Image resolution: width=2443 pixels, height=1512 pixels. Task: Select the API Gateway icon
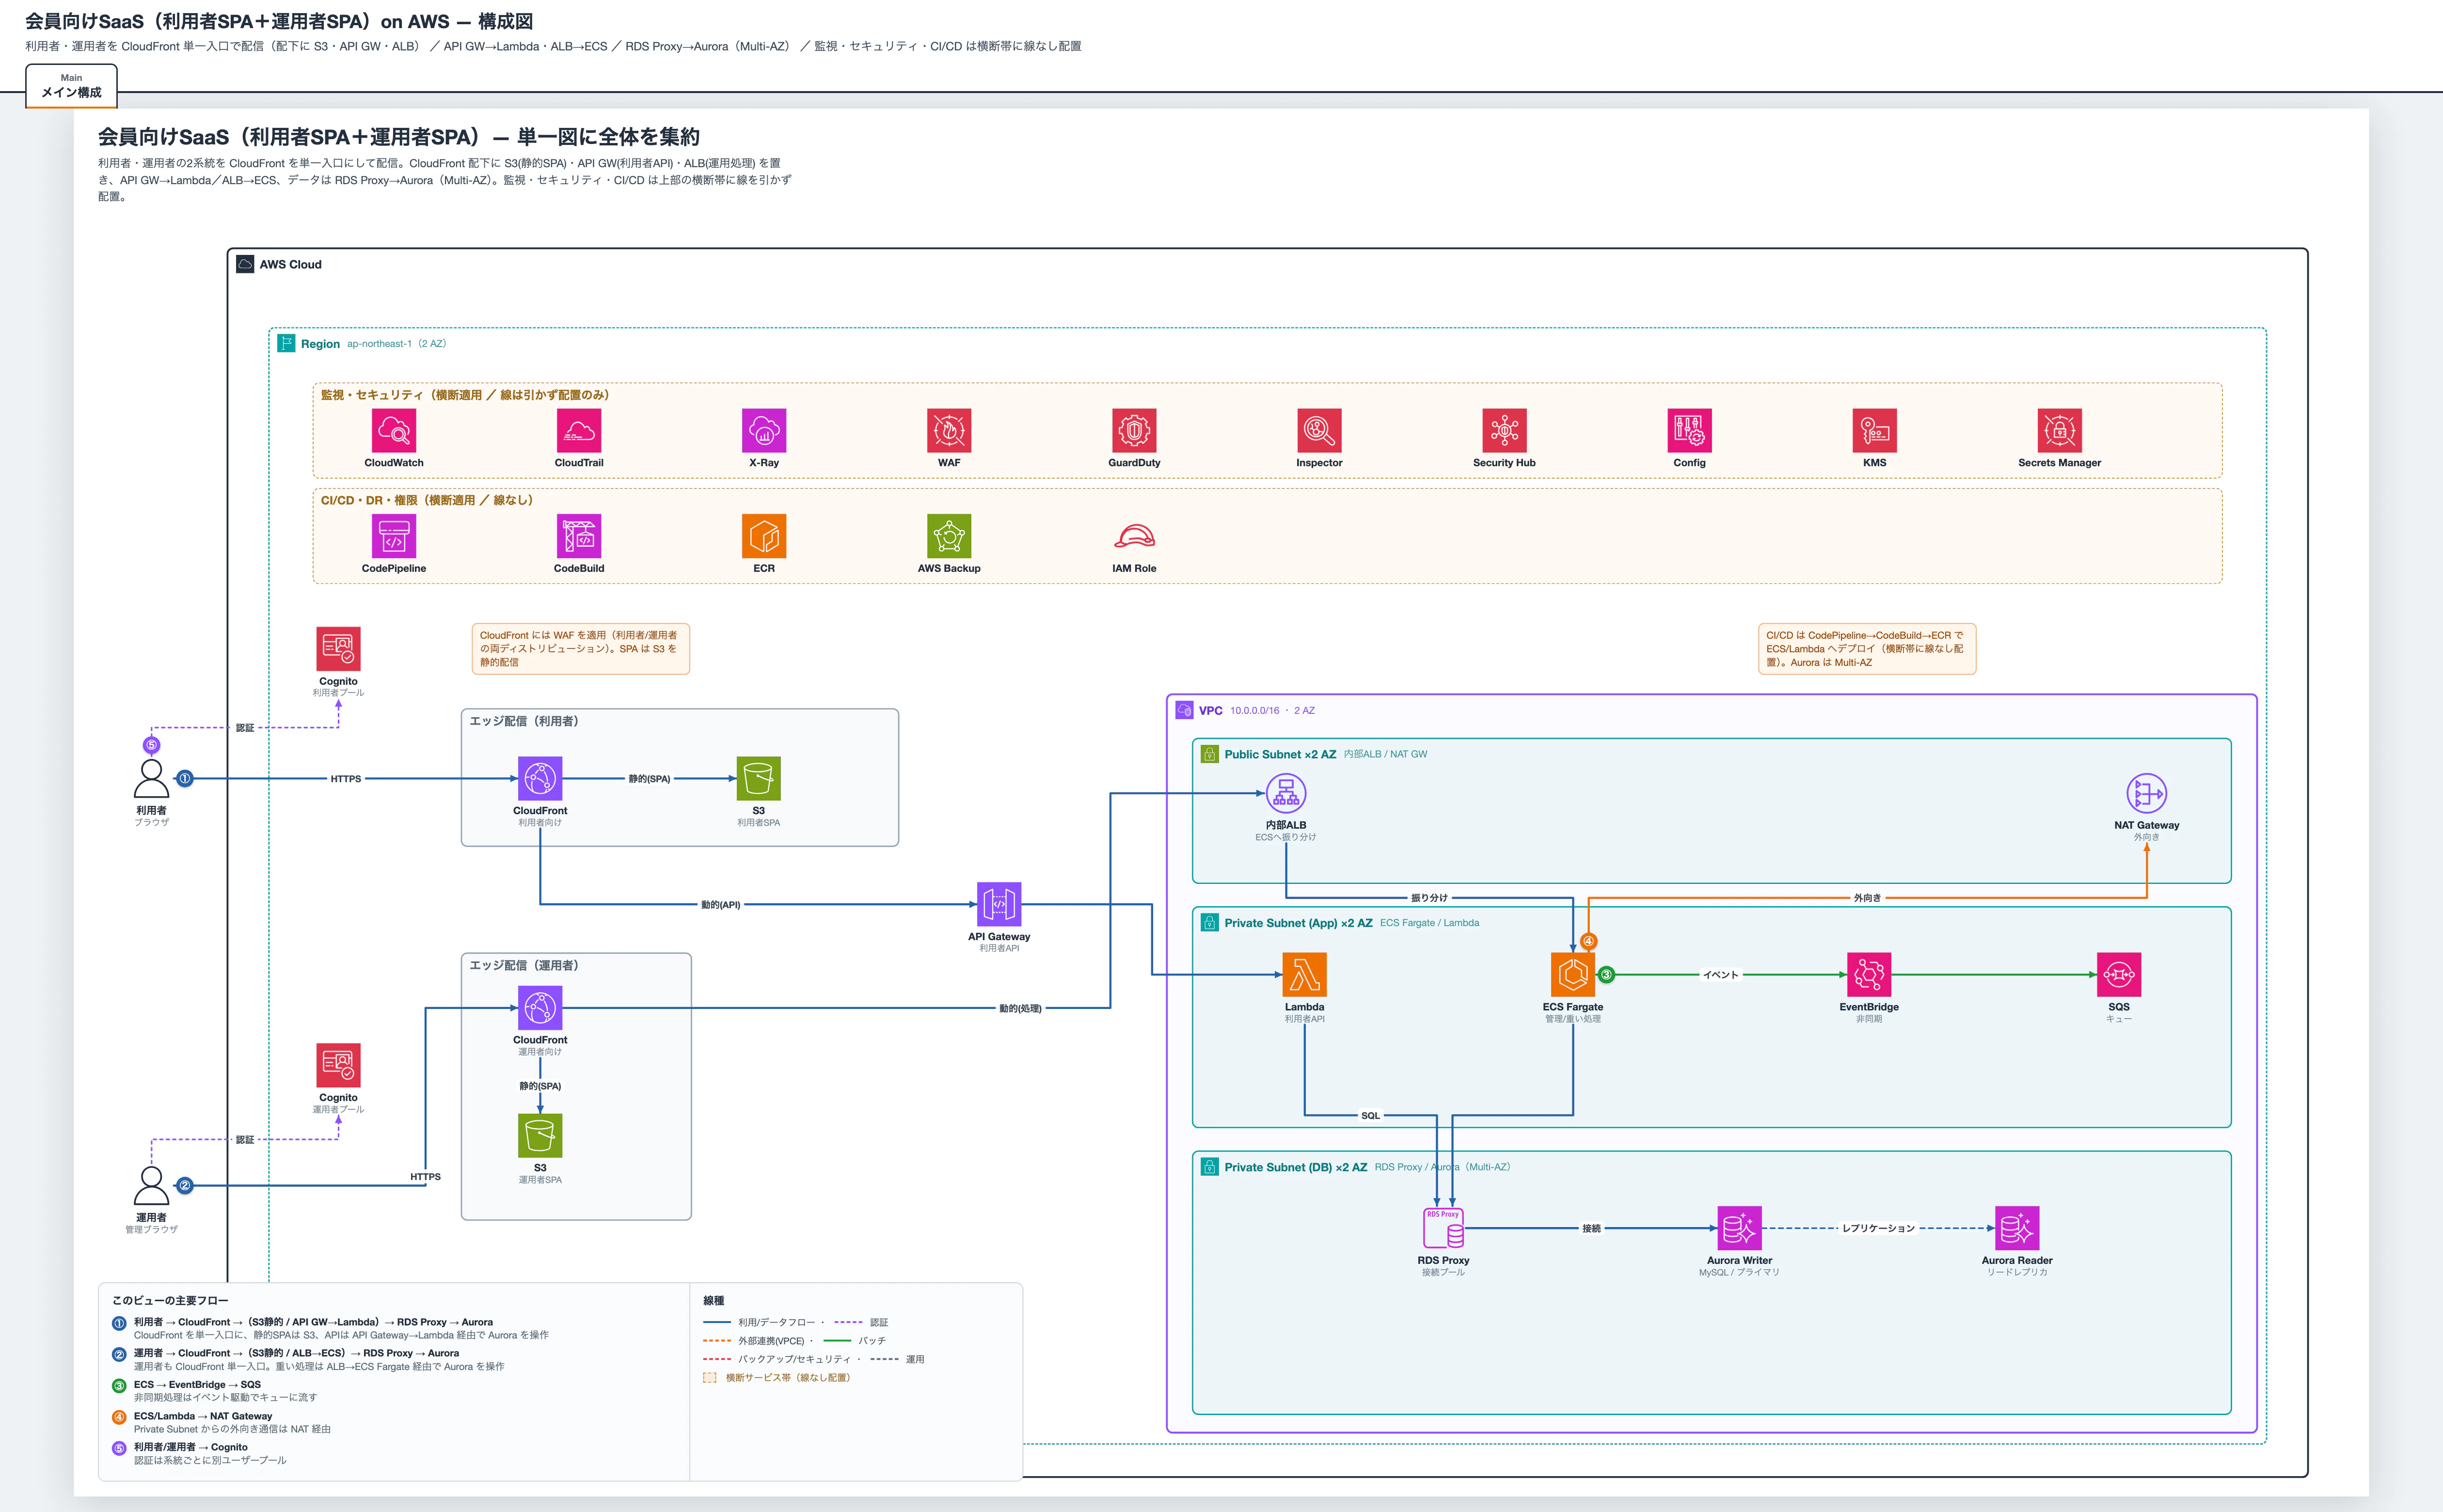tap(999, 904)
